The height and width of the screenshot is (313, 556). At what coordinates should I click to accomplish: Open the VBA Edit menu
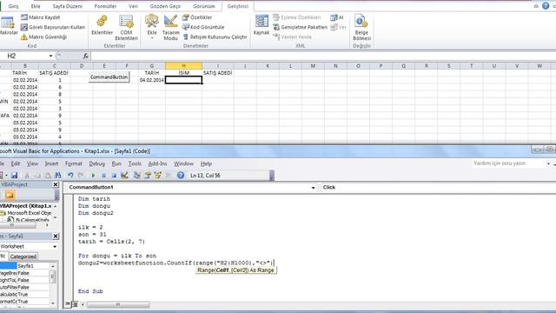16,163
